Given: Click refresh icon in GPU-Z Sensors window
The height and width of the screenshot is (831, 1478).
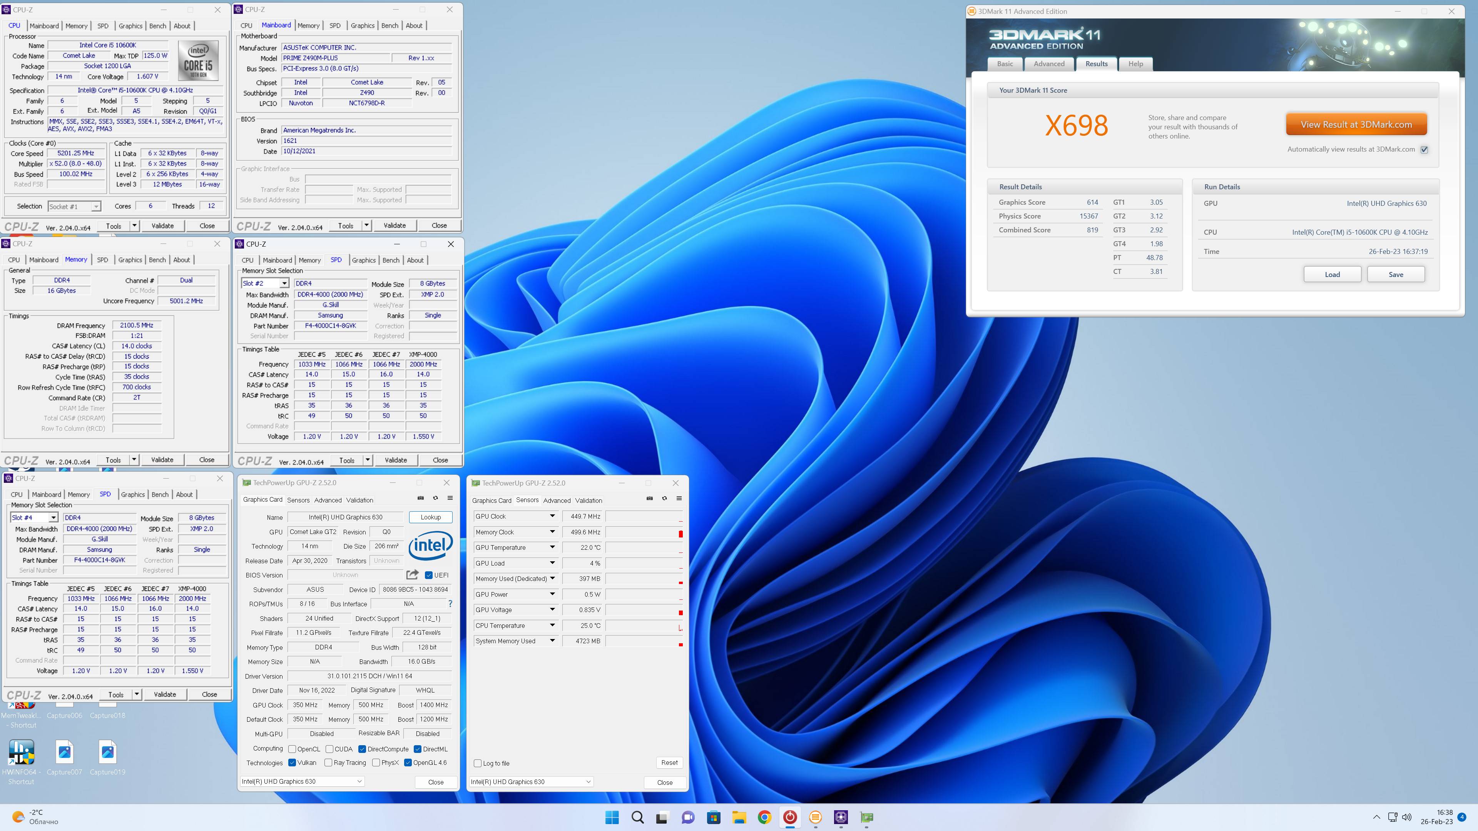Looking at the screenshot, I should (664, 498).
